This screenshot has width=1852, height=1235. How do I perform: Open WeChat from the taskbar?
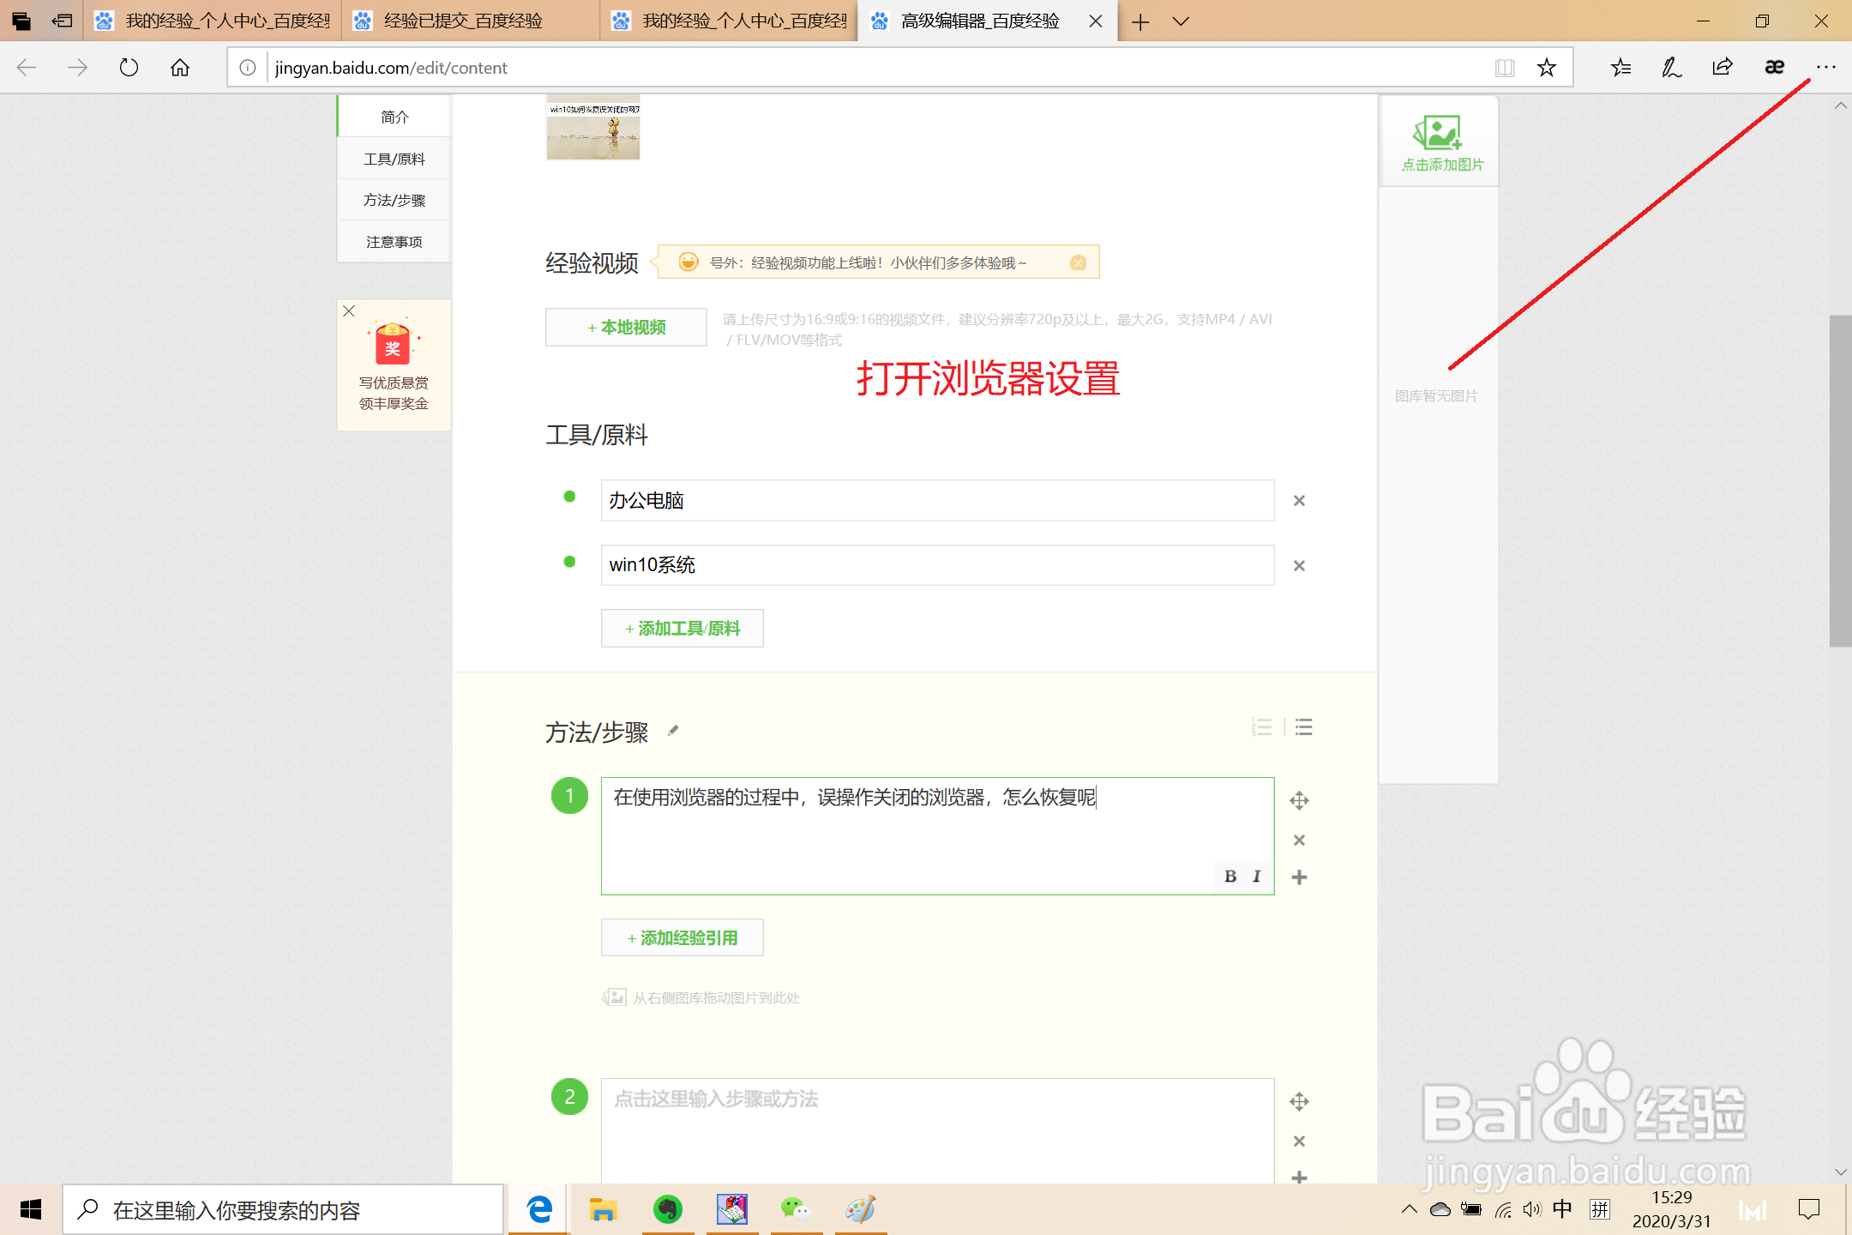[x=796, y=1209]
